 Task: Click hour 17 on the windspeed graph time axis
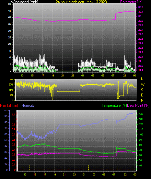[x=42, y=75]
